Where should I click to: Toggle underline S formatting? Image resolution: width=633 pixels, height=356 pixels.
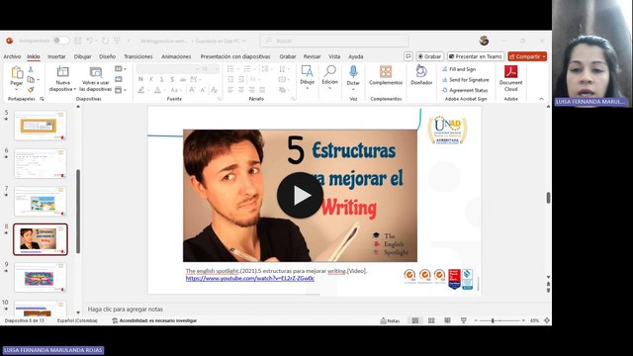[x=161, y=79]
